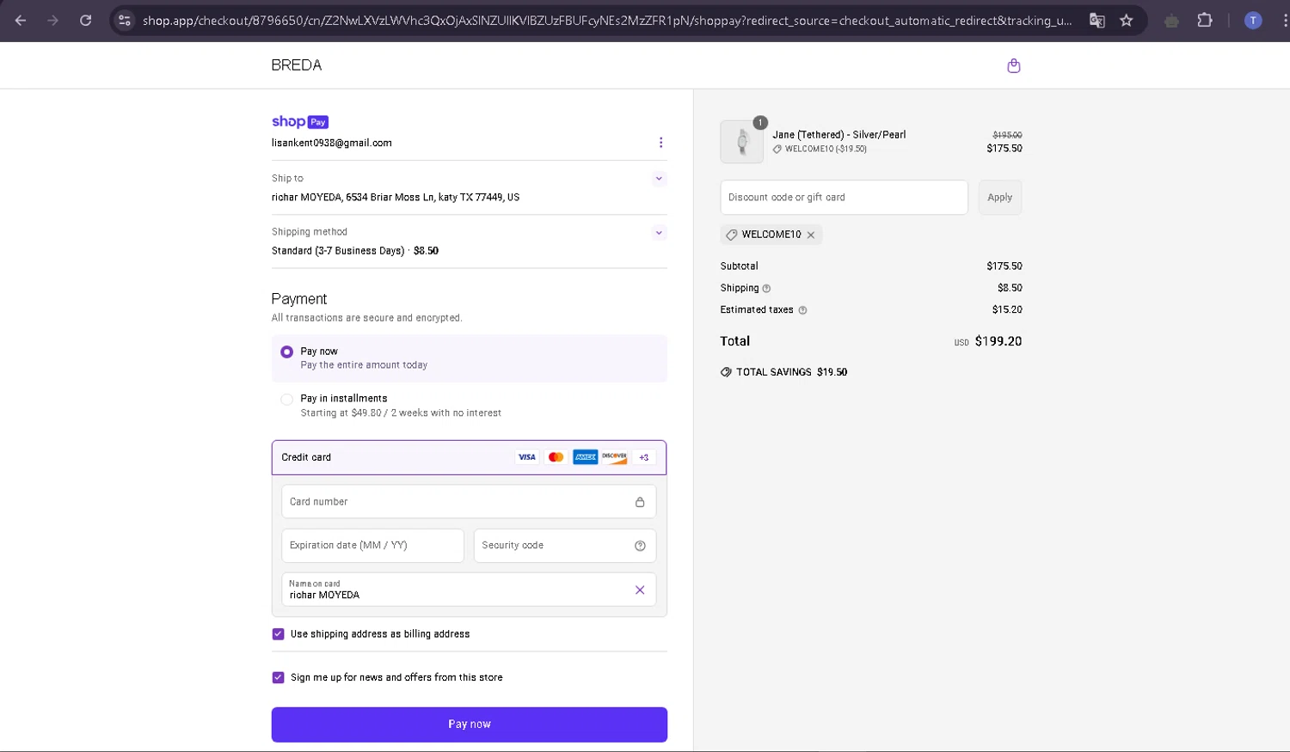Click the TOTAL SAVINGS $19.50 text
1290x752 pixels.
click(792, 372)
